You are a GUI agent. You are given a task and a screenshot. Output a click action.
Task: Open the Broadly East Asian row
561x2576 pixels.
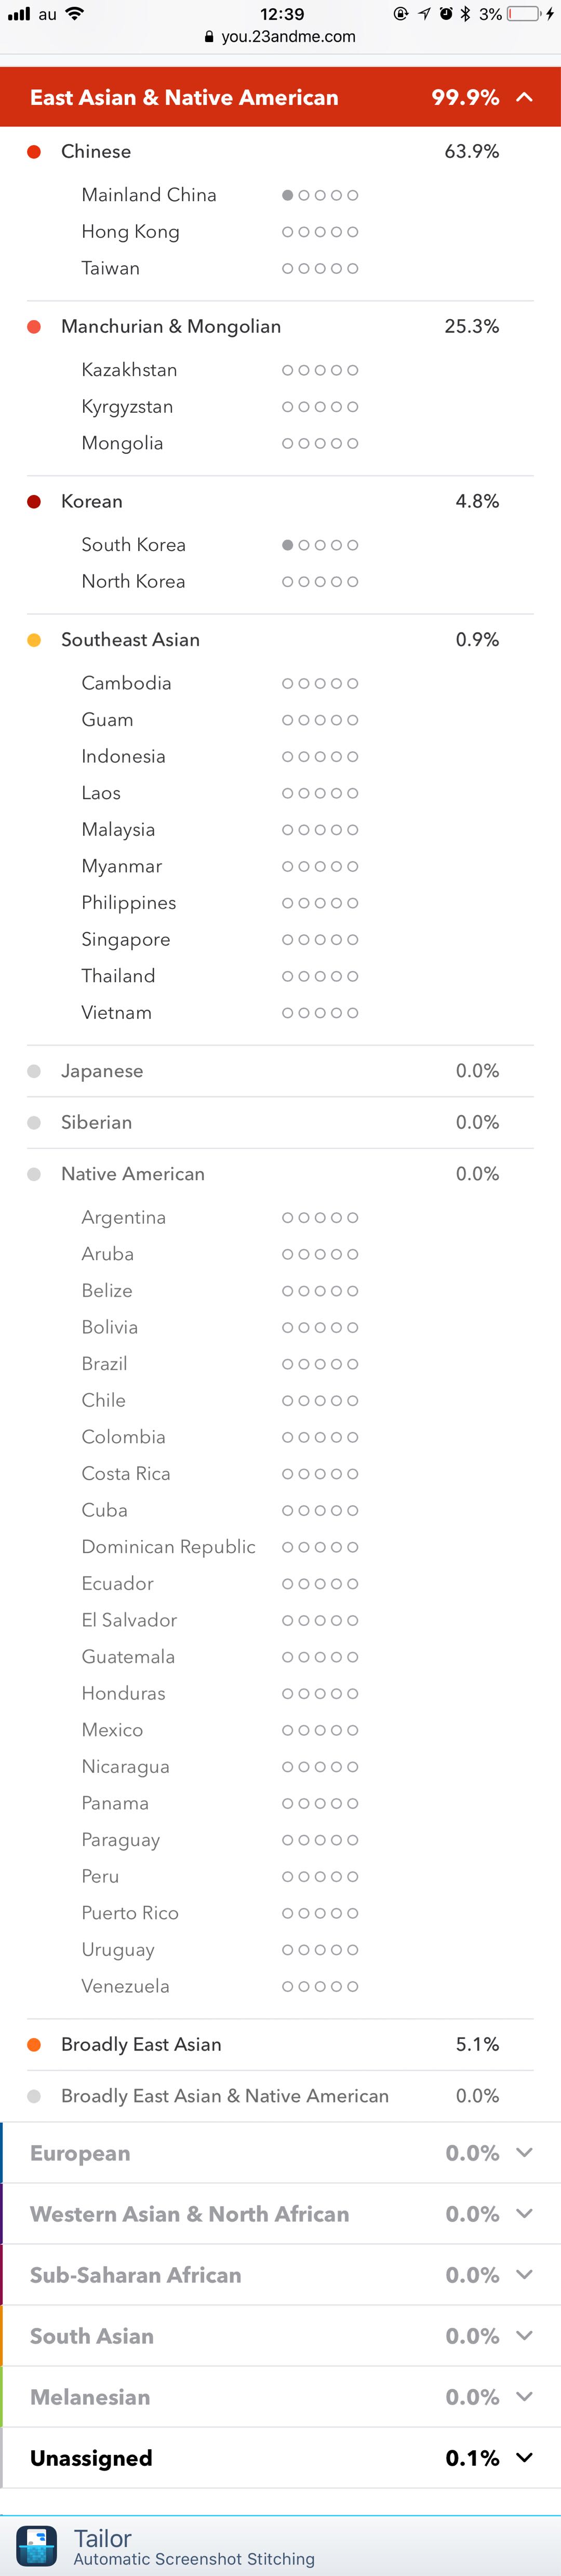click(280, 2044)
